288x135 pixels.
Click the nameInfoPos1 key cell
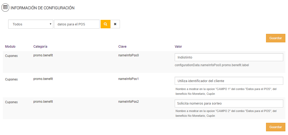click(129, 79)
